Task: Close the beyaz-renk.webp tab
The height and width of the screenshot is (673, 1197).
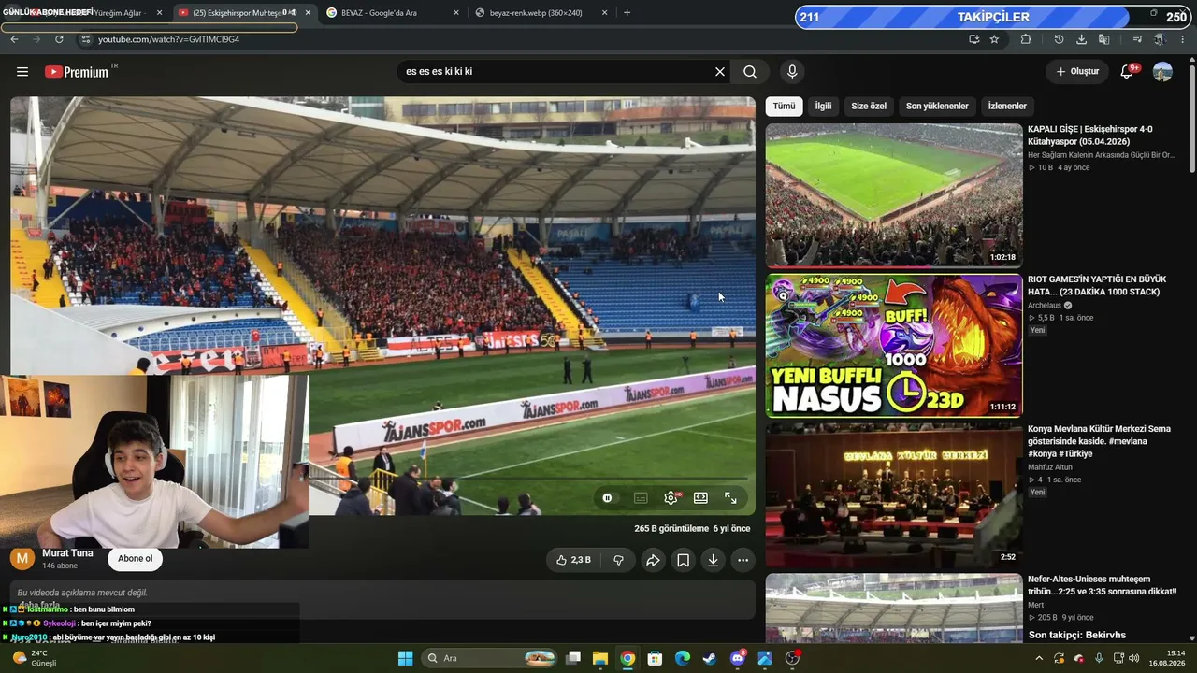Action: pyautogui.click(x=605, y=13)
